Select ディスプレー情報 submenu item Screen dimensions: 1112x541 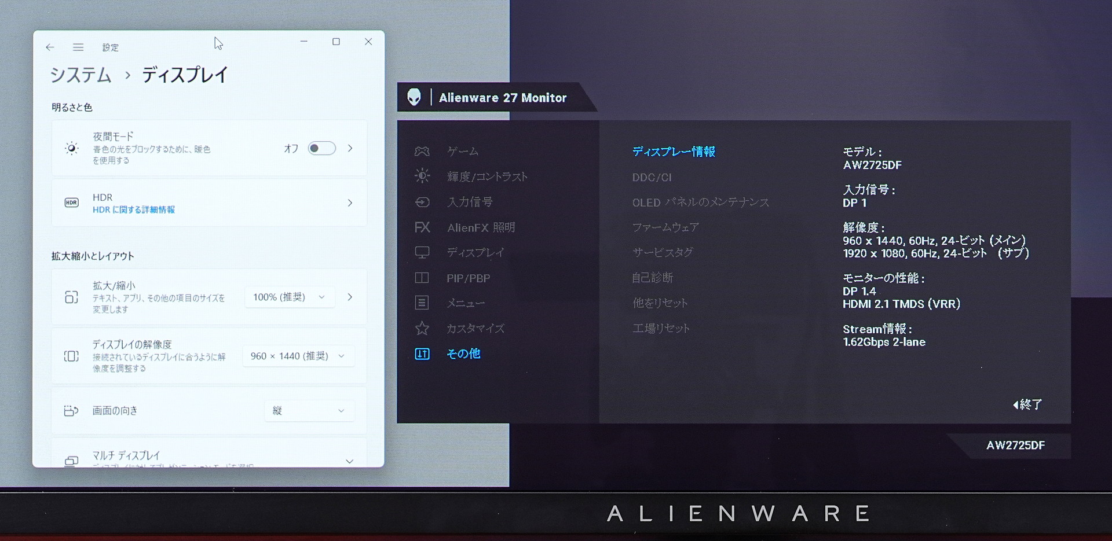tap(674, 152)
